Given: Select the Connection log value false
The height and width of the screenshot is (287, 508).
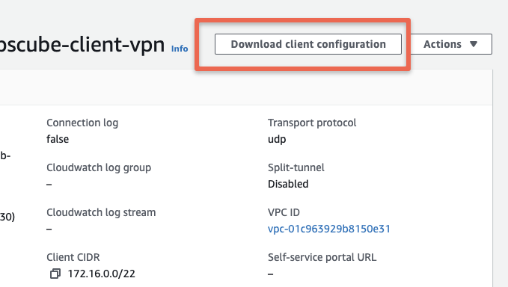Looking at the screenshot, I should 58,139.
